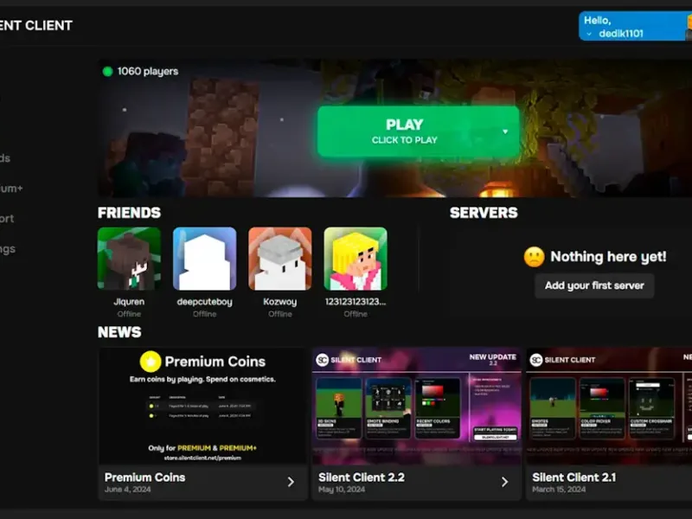The width and height of the screenshot is (692, 519).
Task: Click the green PLAY button
Action: click(405, 131)
